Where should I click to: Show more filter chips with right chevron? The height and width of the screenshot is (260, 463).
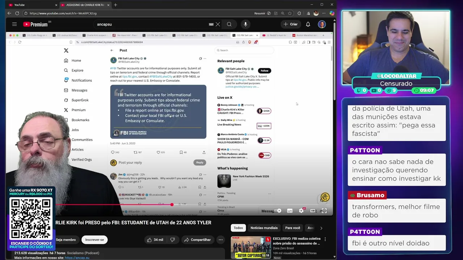(x=321, y=228)
